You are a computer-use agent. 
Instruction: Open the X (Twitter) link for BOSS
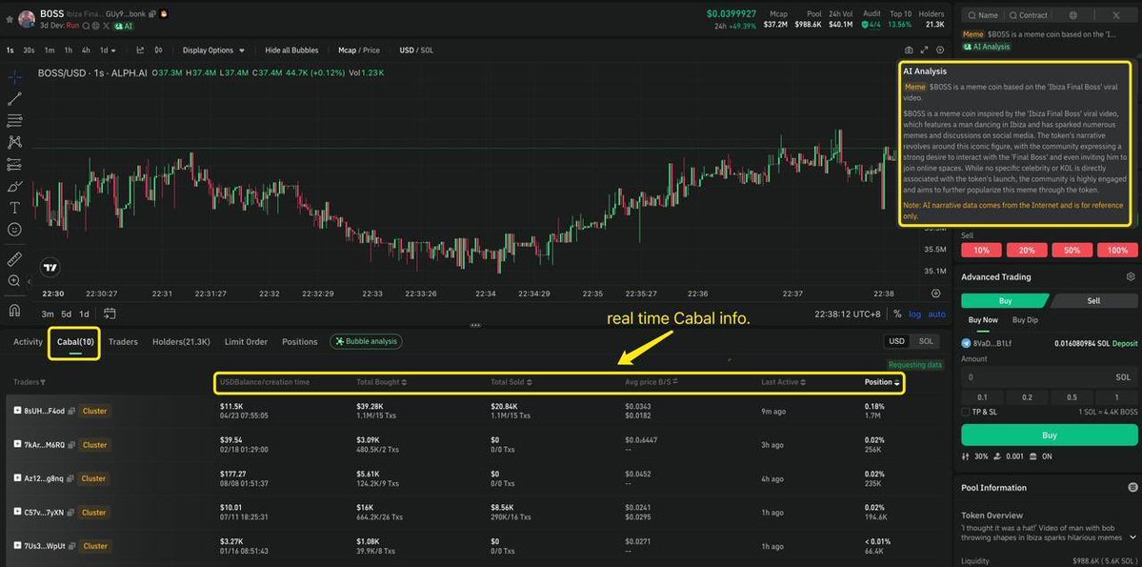(107, 26)
